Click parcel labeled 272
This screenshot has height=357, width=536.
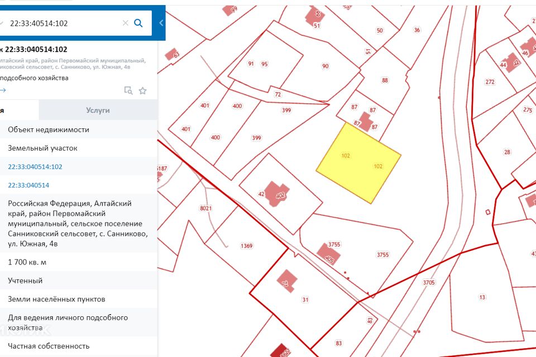point(490,81)
